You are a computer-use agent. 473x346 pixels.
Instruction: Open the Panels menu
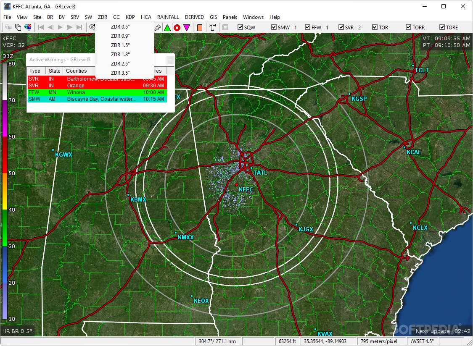230,17
